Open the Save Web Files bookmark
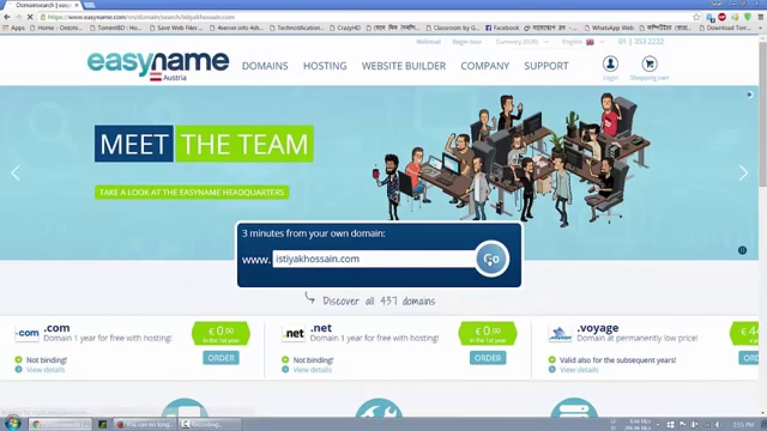The height and width of the screenshot is (431, 767). [176, 28]
